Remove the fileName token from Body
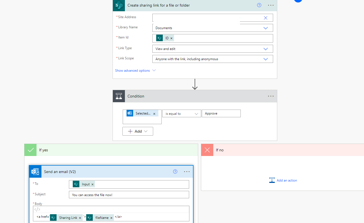 pyautogui.click(x=111, y=218)
